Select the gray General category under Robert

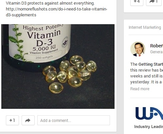(x=156, y=52)
